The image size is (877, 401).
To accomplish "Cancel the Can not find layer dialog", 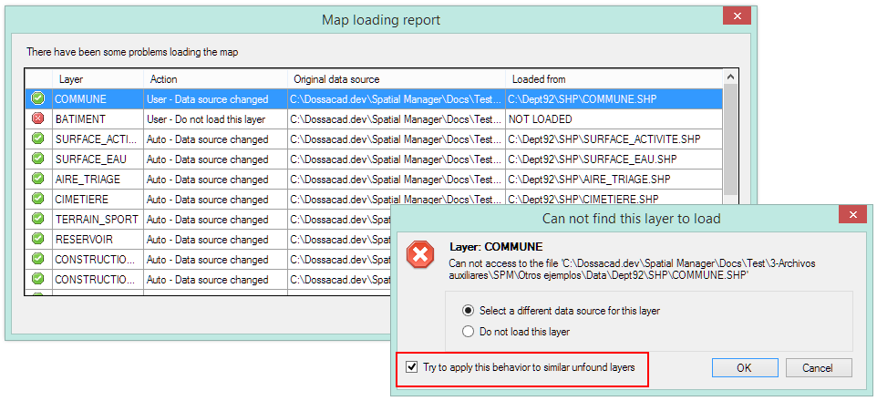I will tap(818, 368).
